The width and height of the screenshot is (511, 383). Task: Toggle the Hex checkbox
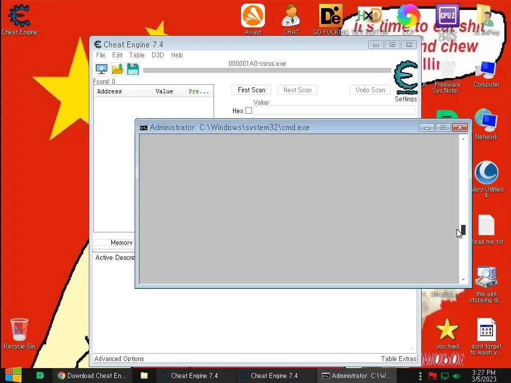tap(249, 111)
